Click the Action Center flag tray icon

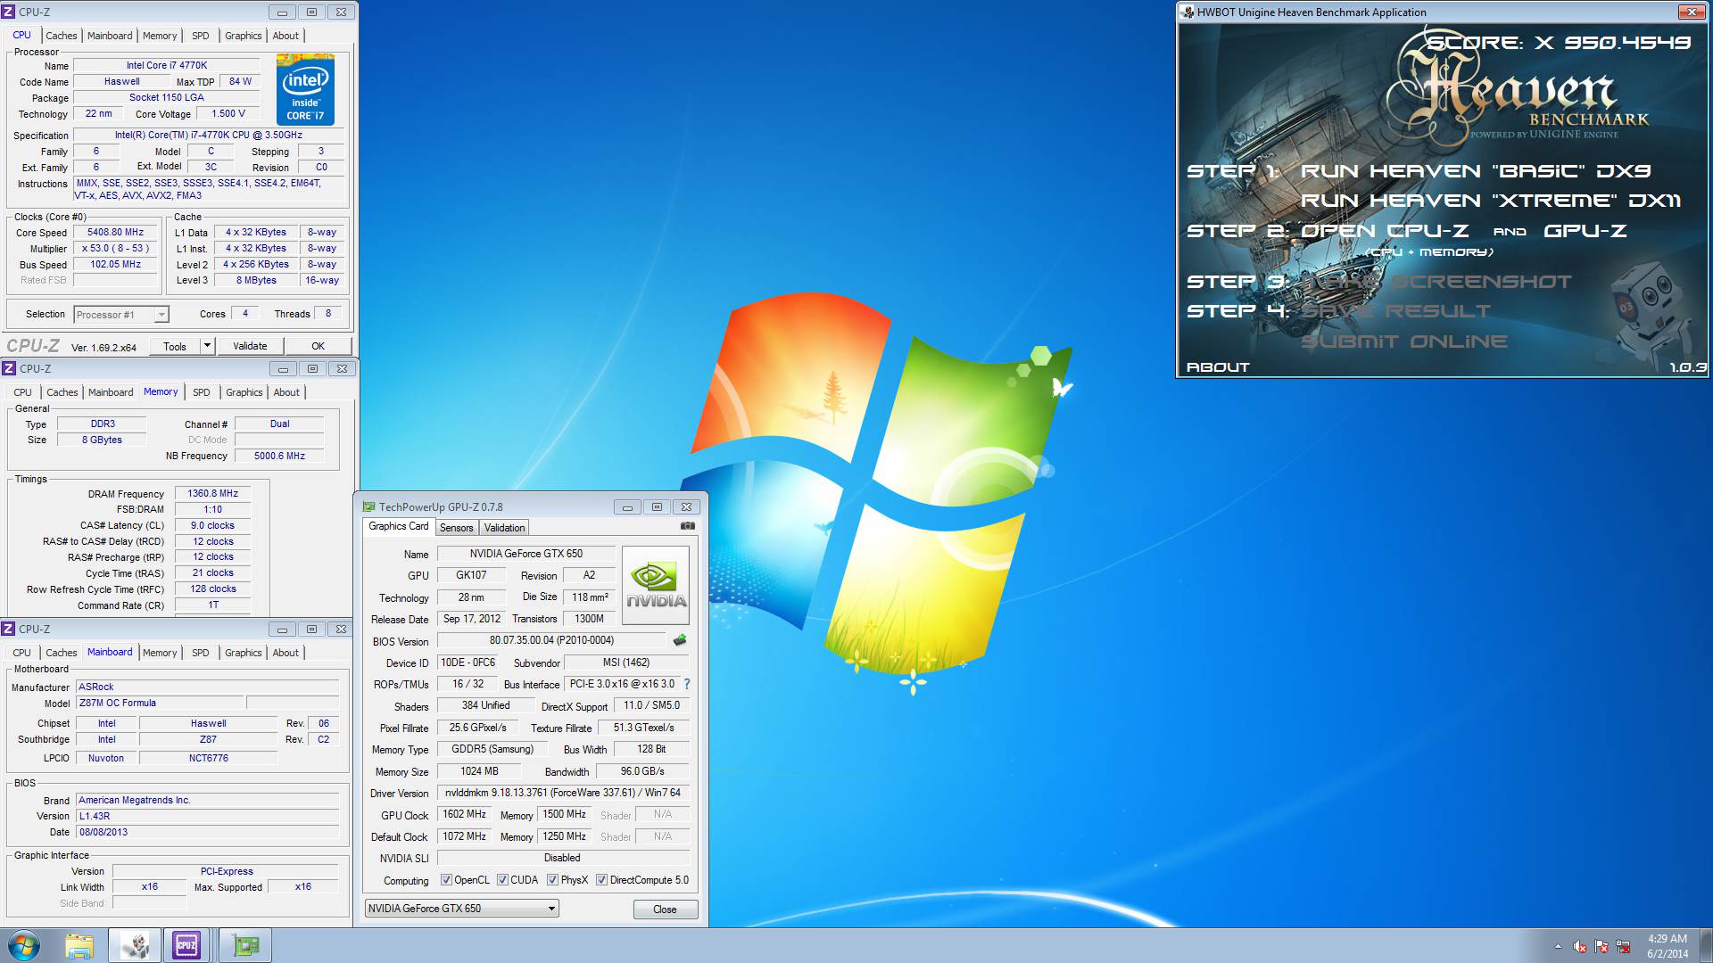pos(1601,947)
